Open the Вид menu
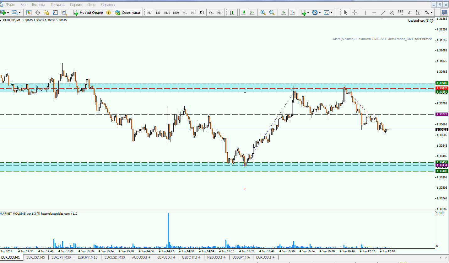This screenshot has width=449, height=263. (23, 5)
